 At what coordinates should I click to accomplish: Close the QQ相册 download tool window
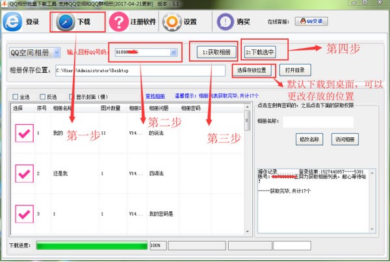coord(380,3)
